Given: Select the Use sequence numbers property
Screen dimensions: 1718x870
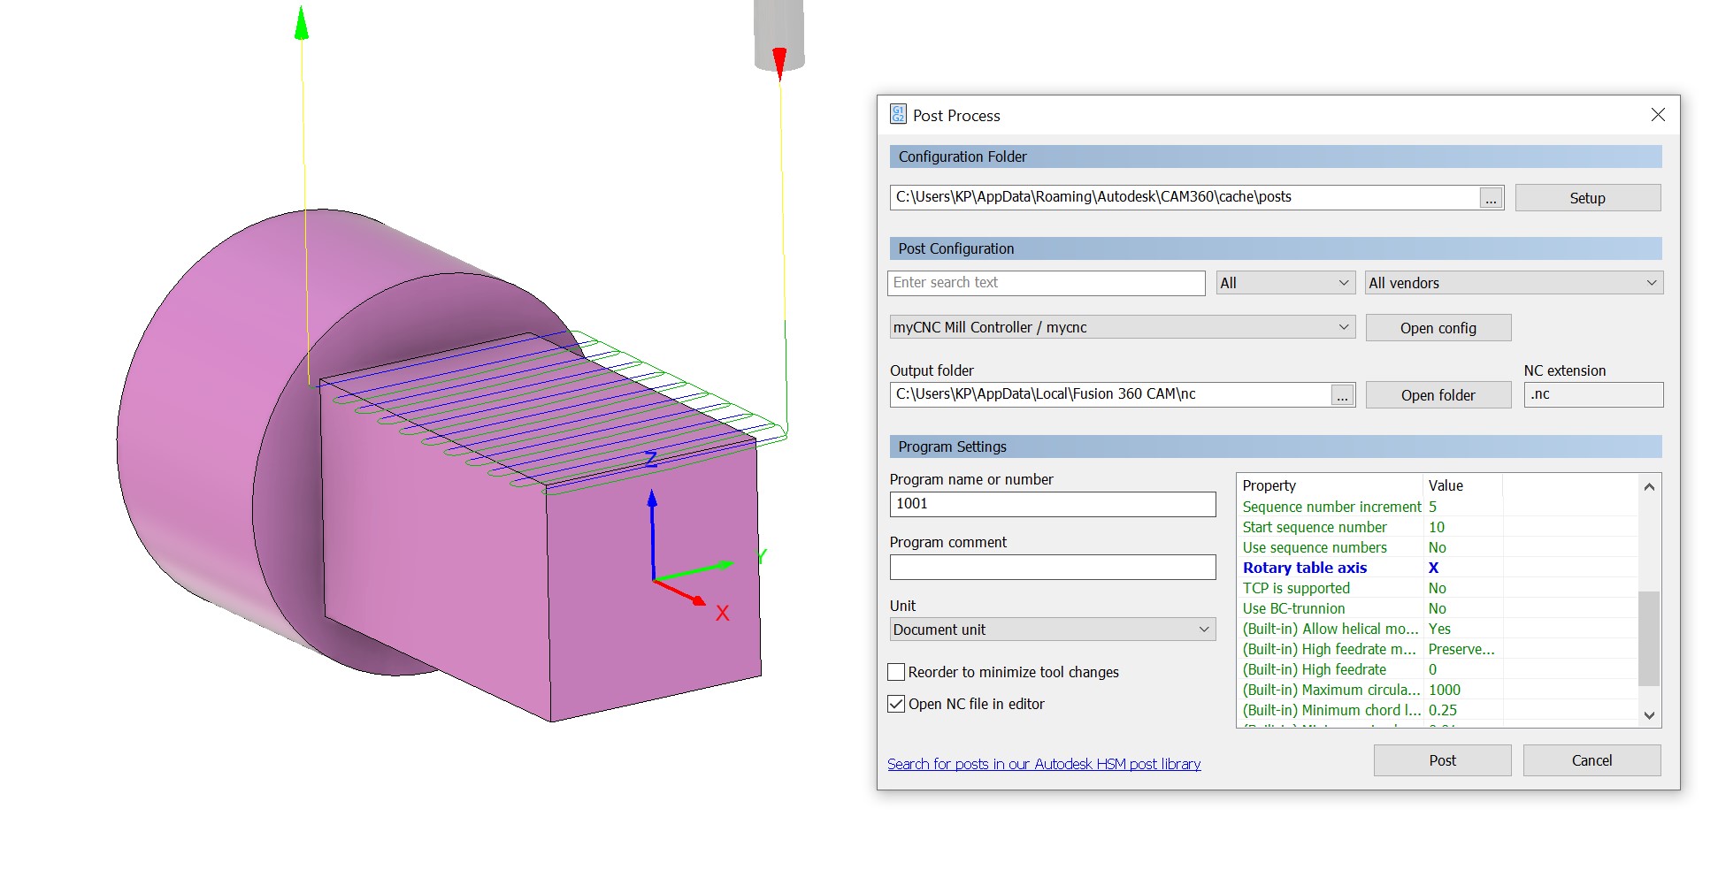Looking at the screenshot, I should 1315,547.
